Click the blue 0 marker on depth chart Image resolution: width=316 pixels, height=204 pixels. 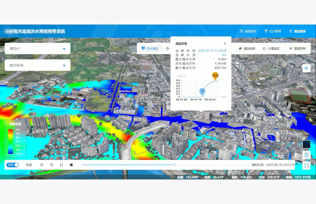(x=202, y=92)
